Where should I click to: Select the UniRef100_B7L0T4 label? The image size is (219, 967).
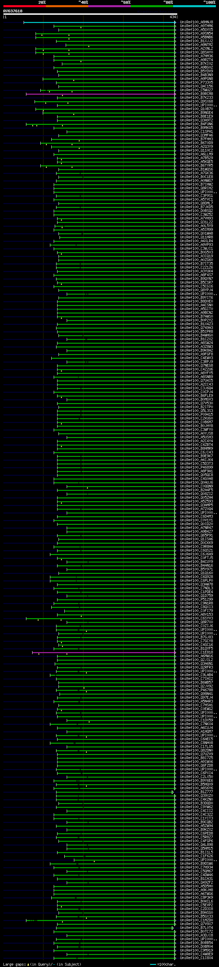pos(196,928)
